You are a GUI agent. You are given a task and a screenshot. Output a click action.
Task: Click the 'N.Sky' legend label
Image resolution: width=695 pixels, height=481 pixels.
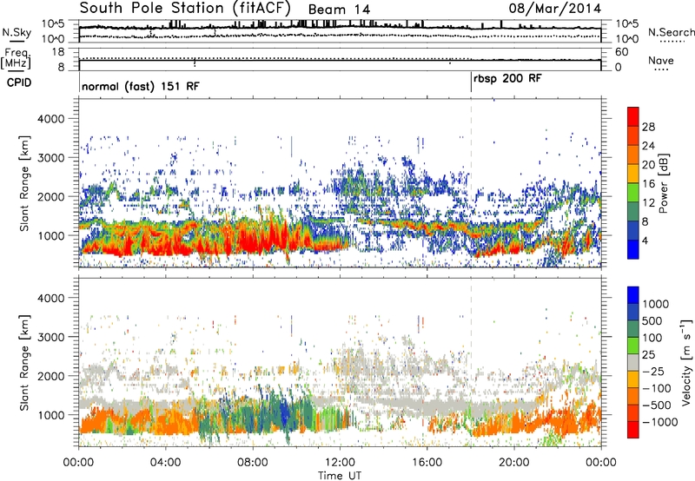click(x=17, y=32)
